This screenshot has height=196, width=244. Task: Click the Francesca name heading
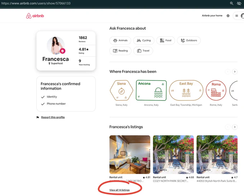click(x=56, y=59)
